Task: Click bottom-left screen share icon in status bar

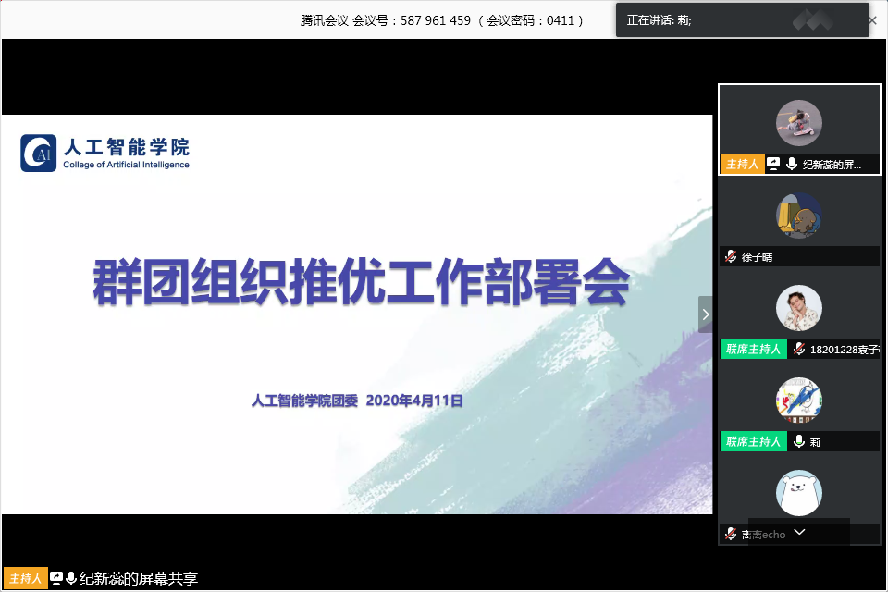Action: point(56,578)
